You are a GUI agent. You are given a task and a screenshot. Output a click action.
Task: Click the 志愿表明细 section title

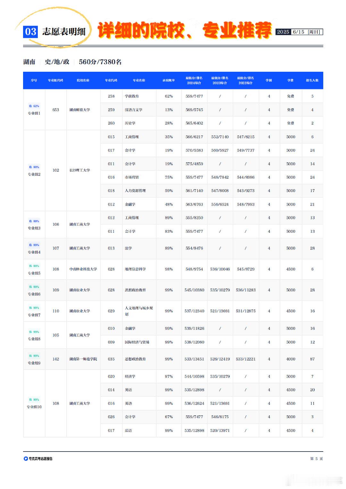coord(64,32)
